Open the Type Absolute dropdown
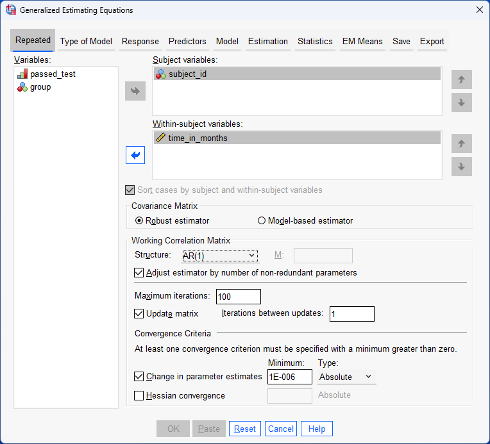 pyautogui.click(x=346, y=377)
